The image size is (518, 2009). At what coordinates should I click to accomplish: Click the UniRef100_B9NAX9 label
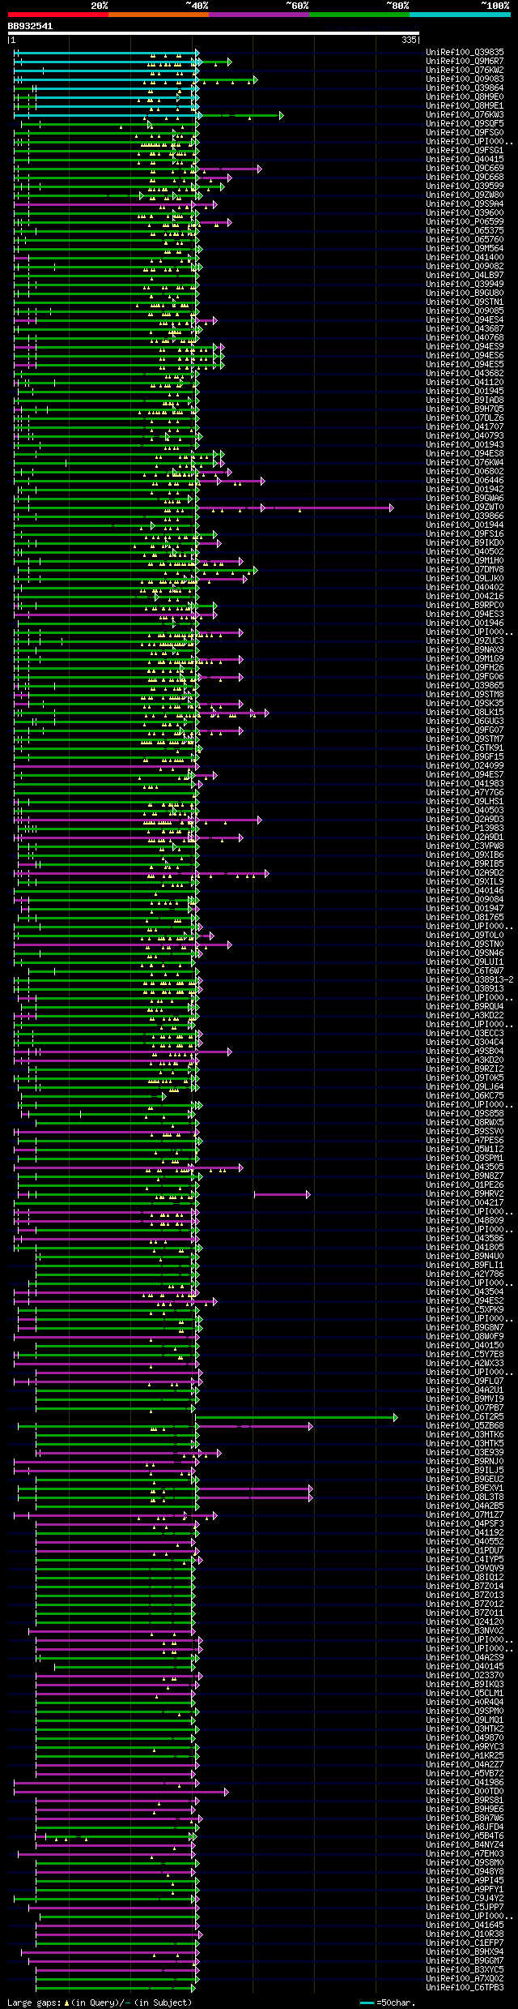465,650
